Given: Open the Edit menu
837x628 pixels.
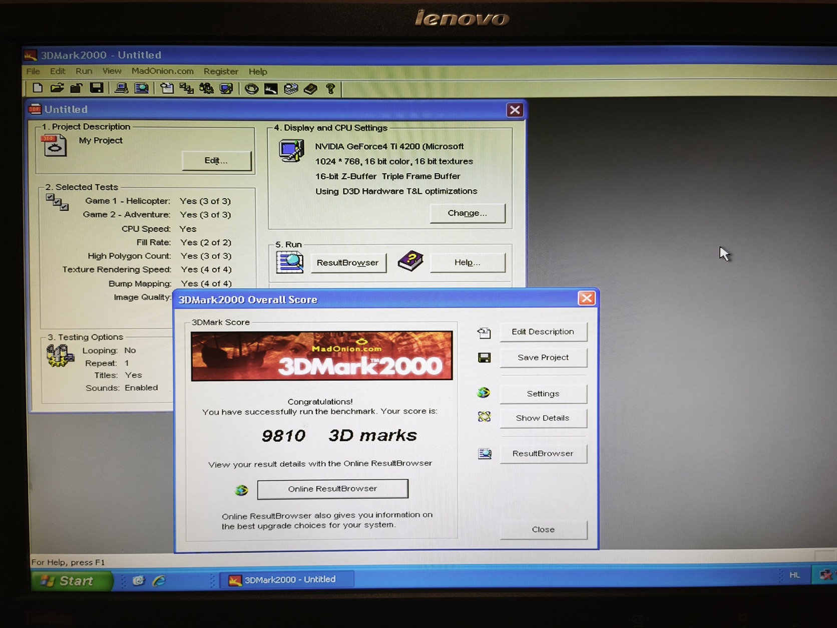Looking at the screenshot, I should click(58, 71).
